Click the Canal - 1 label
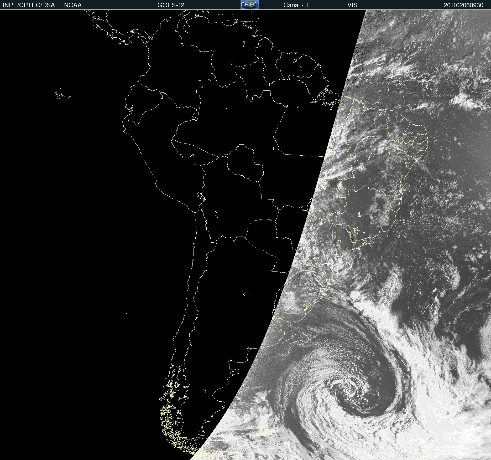This screenshot has width=491, height=460. 296,5
